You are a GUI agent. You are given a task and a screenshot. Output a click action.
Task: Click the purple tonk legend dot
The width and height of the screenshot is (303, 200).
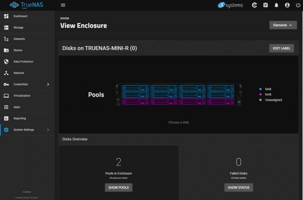click(x=260, y=94)
